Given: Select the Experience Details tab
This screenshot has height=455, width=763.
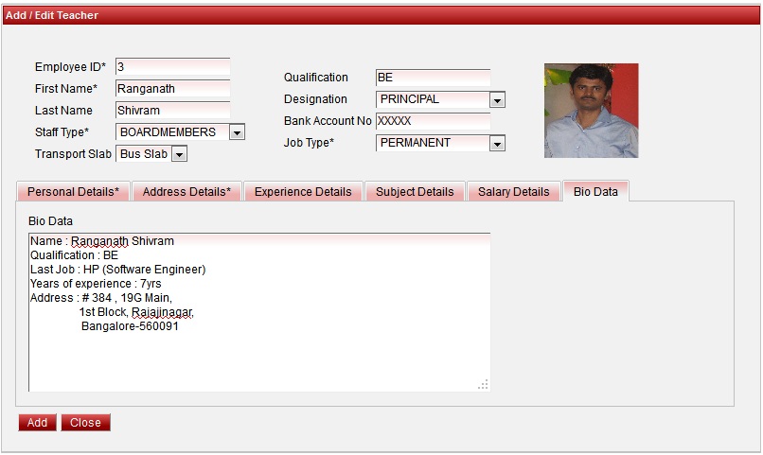Looking at the screenshot, I should (x=303, y=191).
